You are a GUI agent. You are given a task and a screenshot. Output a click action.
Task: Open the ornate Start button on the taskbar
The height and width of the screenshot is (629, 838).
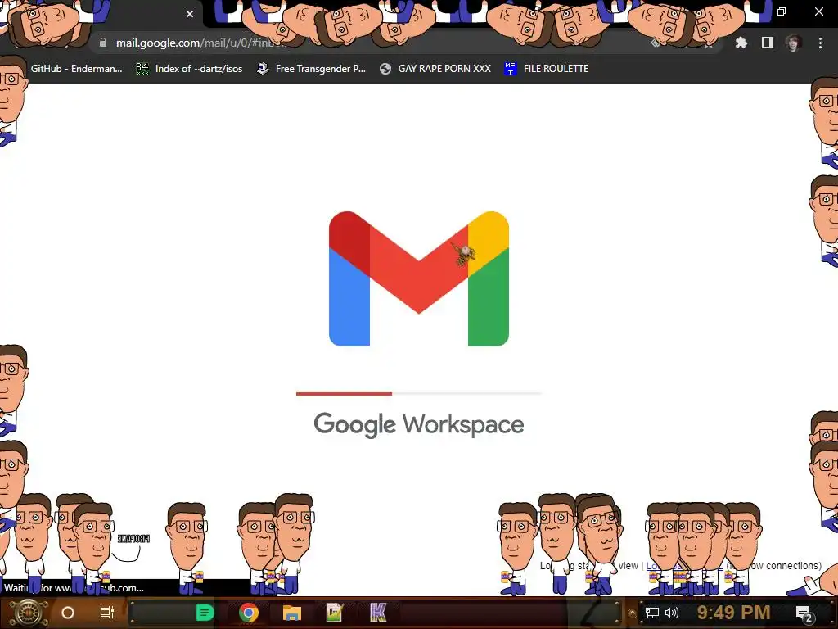28,613
